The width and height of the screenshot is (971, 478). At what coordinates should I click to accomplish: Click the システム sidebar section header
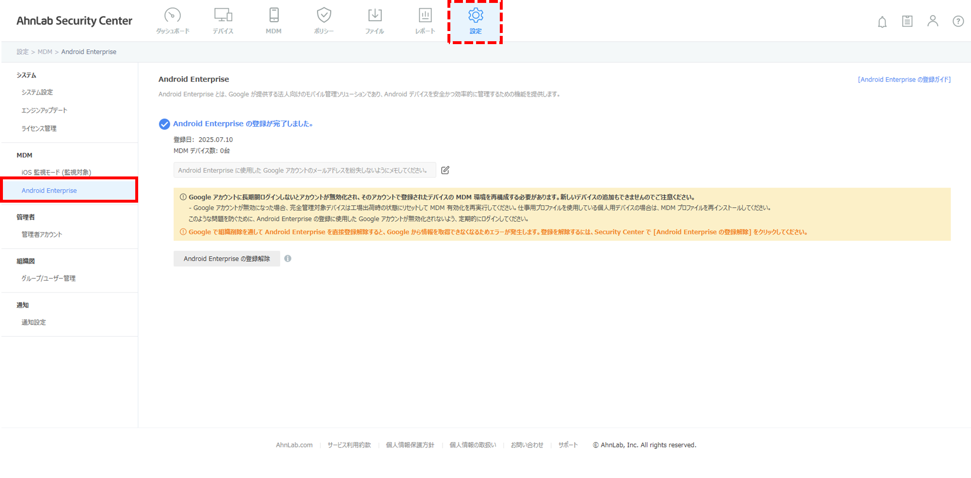26,75
